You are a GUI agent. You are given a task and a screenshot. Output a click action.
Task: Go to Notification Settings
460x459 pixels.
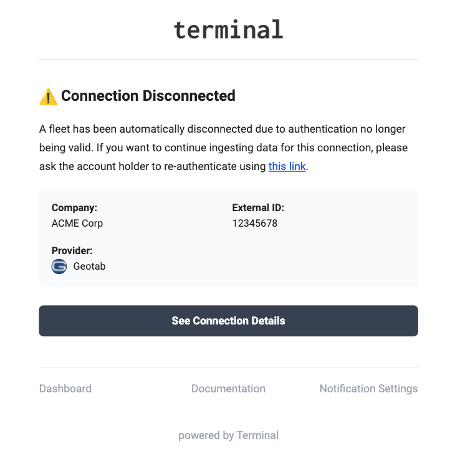(368, 389)
